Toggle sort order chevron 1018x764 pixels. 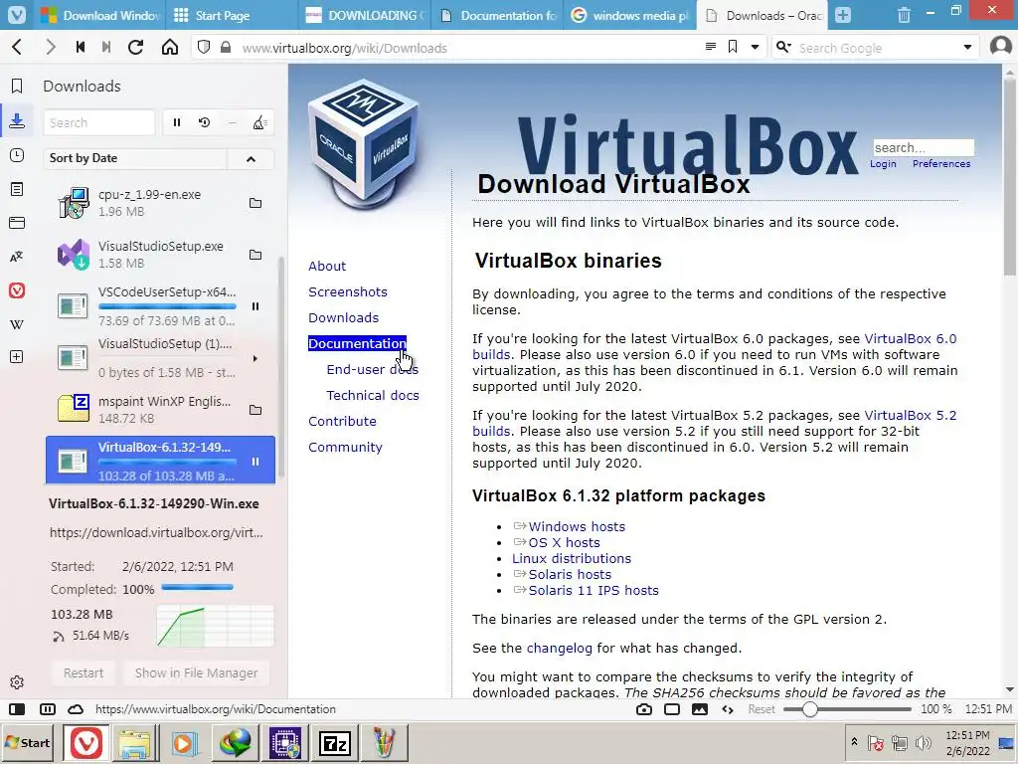click(x=251, y=158)
